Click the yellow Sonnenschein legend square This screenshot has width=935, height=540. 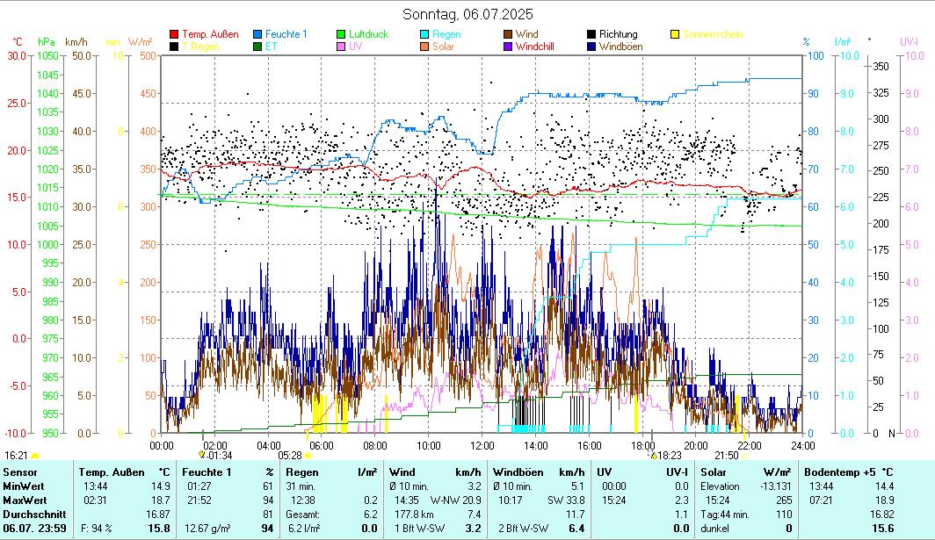point(674,34)
